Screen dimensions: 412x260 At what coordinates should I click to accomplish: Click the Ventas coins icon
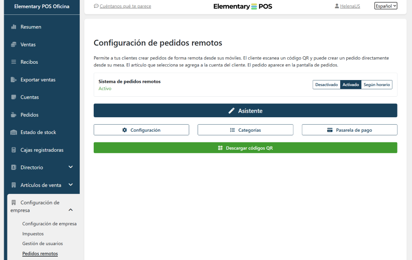coord(14,45)
